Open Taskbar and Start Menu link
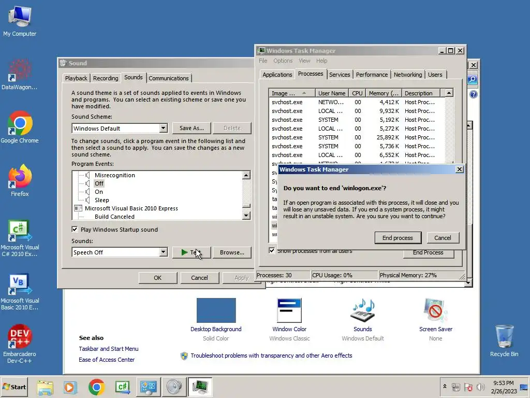Viewport: 530px width, 398px height. pyautogui.click(x=109, y=349)
